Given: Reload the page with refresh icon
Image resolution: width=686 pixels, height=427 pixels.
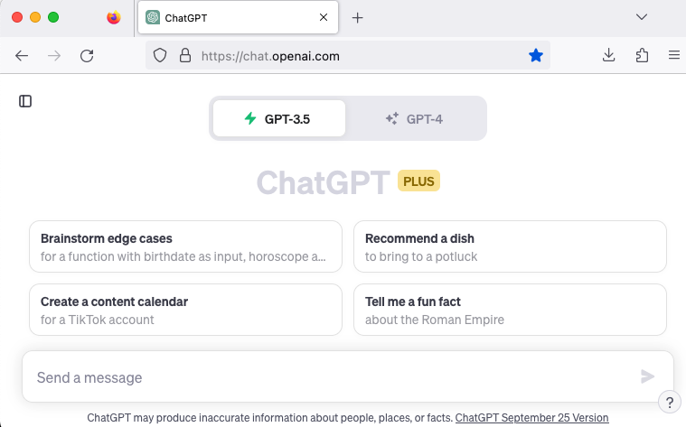Looking at the screenshot, I should [x=87, y=56].
